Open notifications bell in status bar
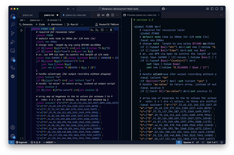234x155 pixels. point(221,143)
